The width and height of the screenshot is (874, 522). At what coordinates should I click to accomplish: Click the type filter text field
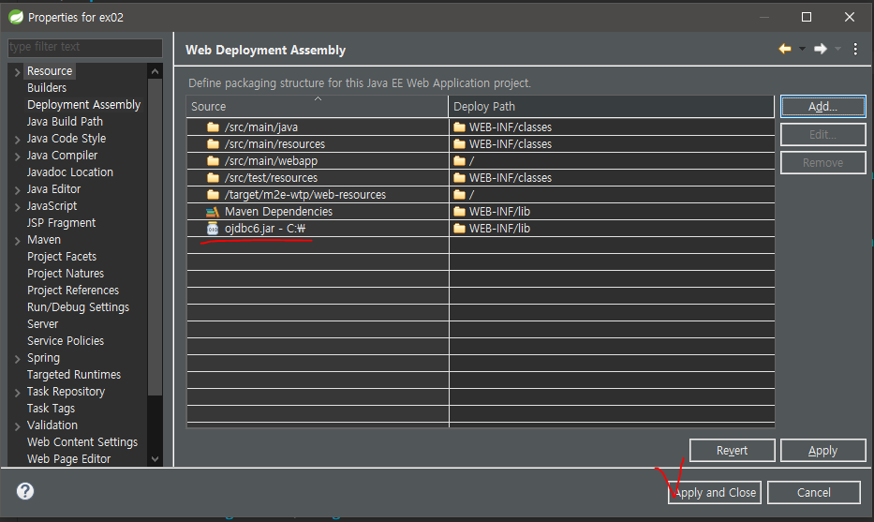click(84, 47)
